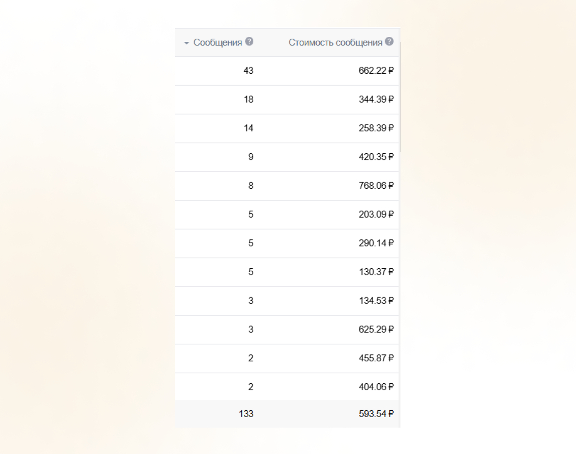Click the 130.37 ₽ cost value

pos(376,272)
